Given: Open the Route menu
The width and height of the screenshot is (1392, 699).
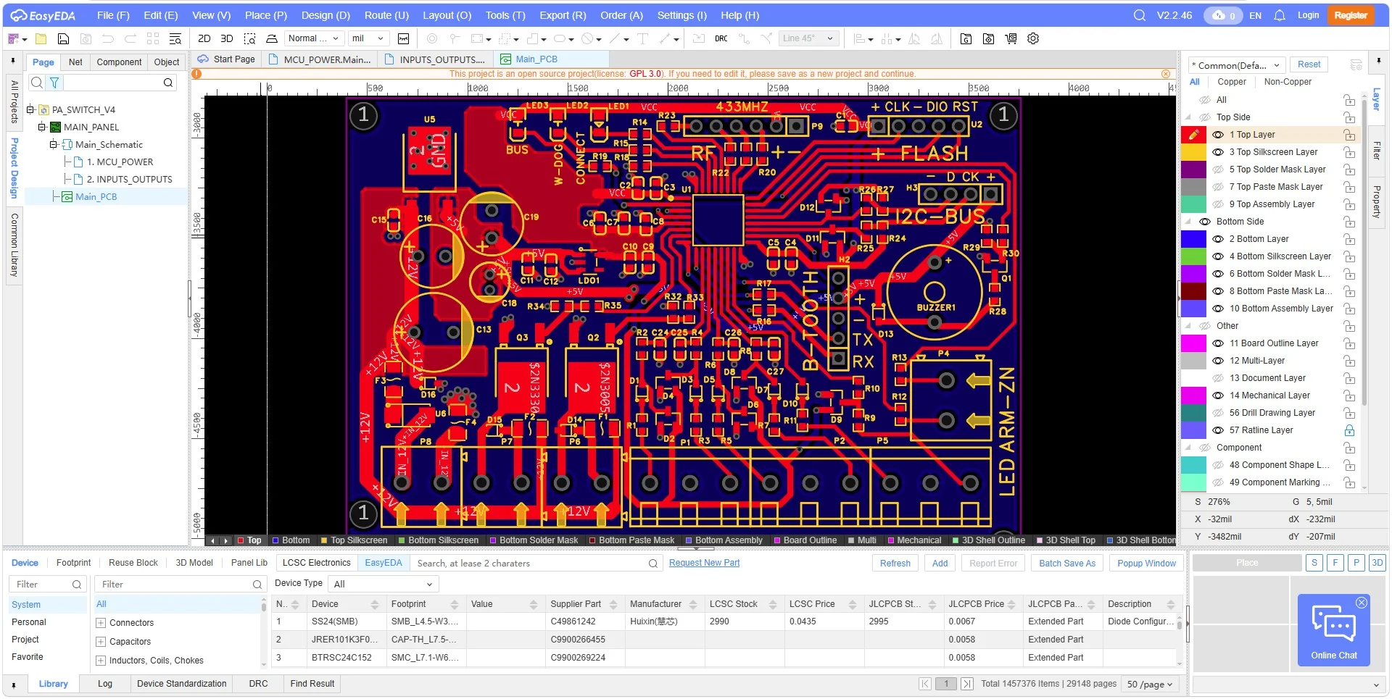Looking at the screenshot, I should click(x=386, y=14).
